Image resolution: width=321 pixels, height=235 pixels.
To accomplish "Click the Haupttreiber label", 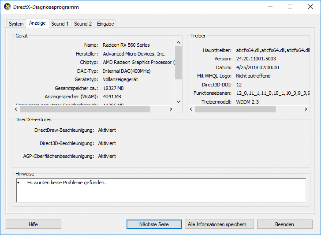I will [217, 50].
